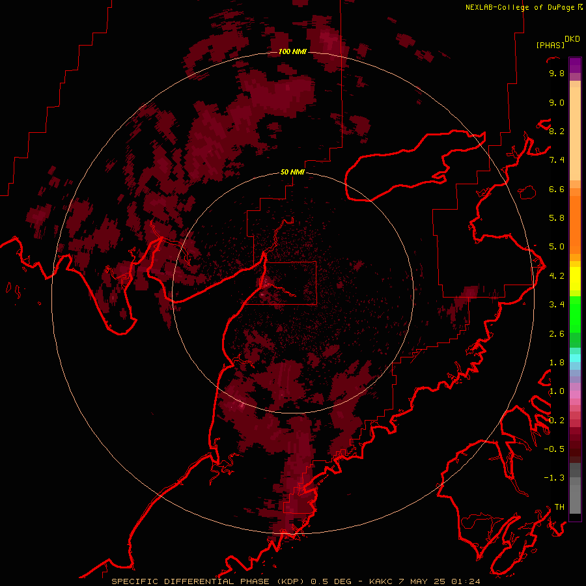Viewport: 586px width, 586px height.
Task: Click the "NEXLAB-College of DuPage" credit text
Action: coord(520,7)
